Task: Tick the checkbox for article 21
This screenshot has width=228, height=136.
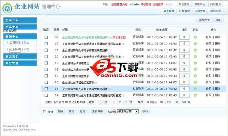Action: (46, 50)
